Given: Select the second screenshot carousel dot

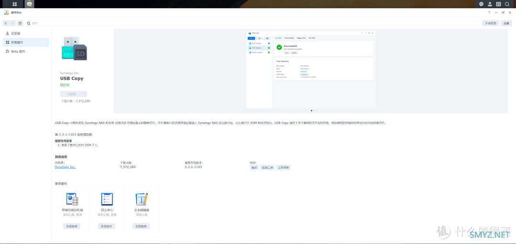Looking at the screenshot, I should (x=314, y=111).
